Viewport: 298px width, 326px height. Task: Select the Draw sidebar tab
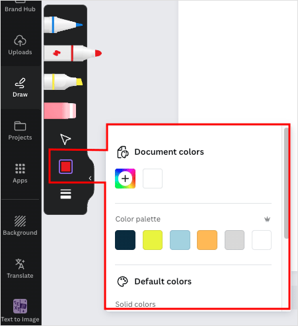pos(20,88)
